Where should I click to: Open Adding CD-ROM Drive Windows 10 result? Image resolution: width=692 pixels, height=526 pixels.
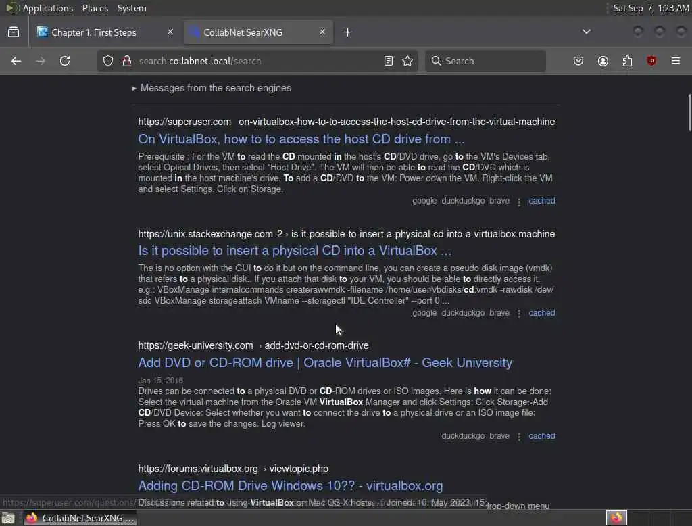[x=291, y=486]
